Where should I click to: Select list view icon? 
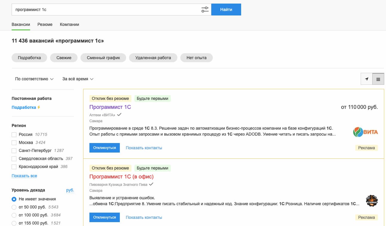(378, 79)
